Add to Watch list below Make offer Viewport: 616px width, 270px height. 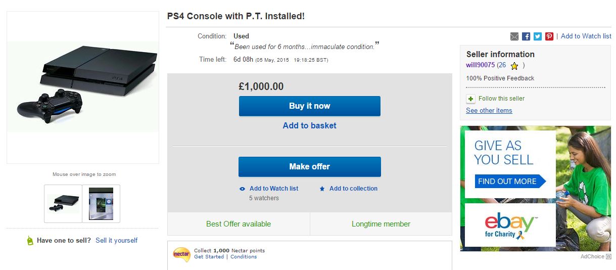[x=273, y=189]
